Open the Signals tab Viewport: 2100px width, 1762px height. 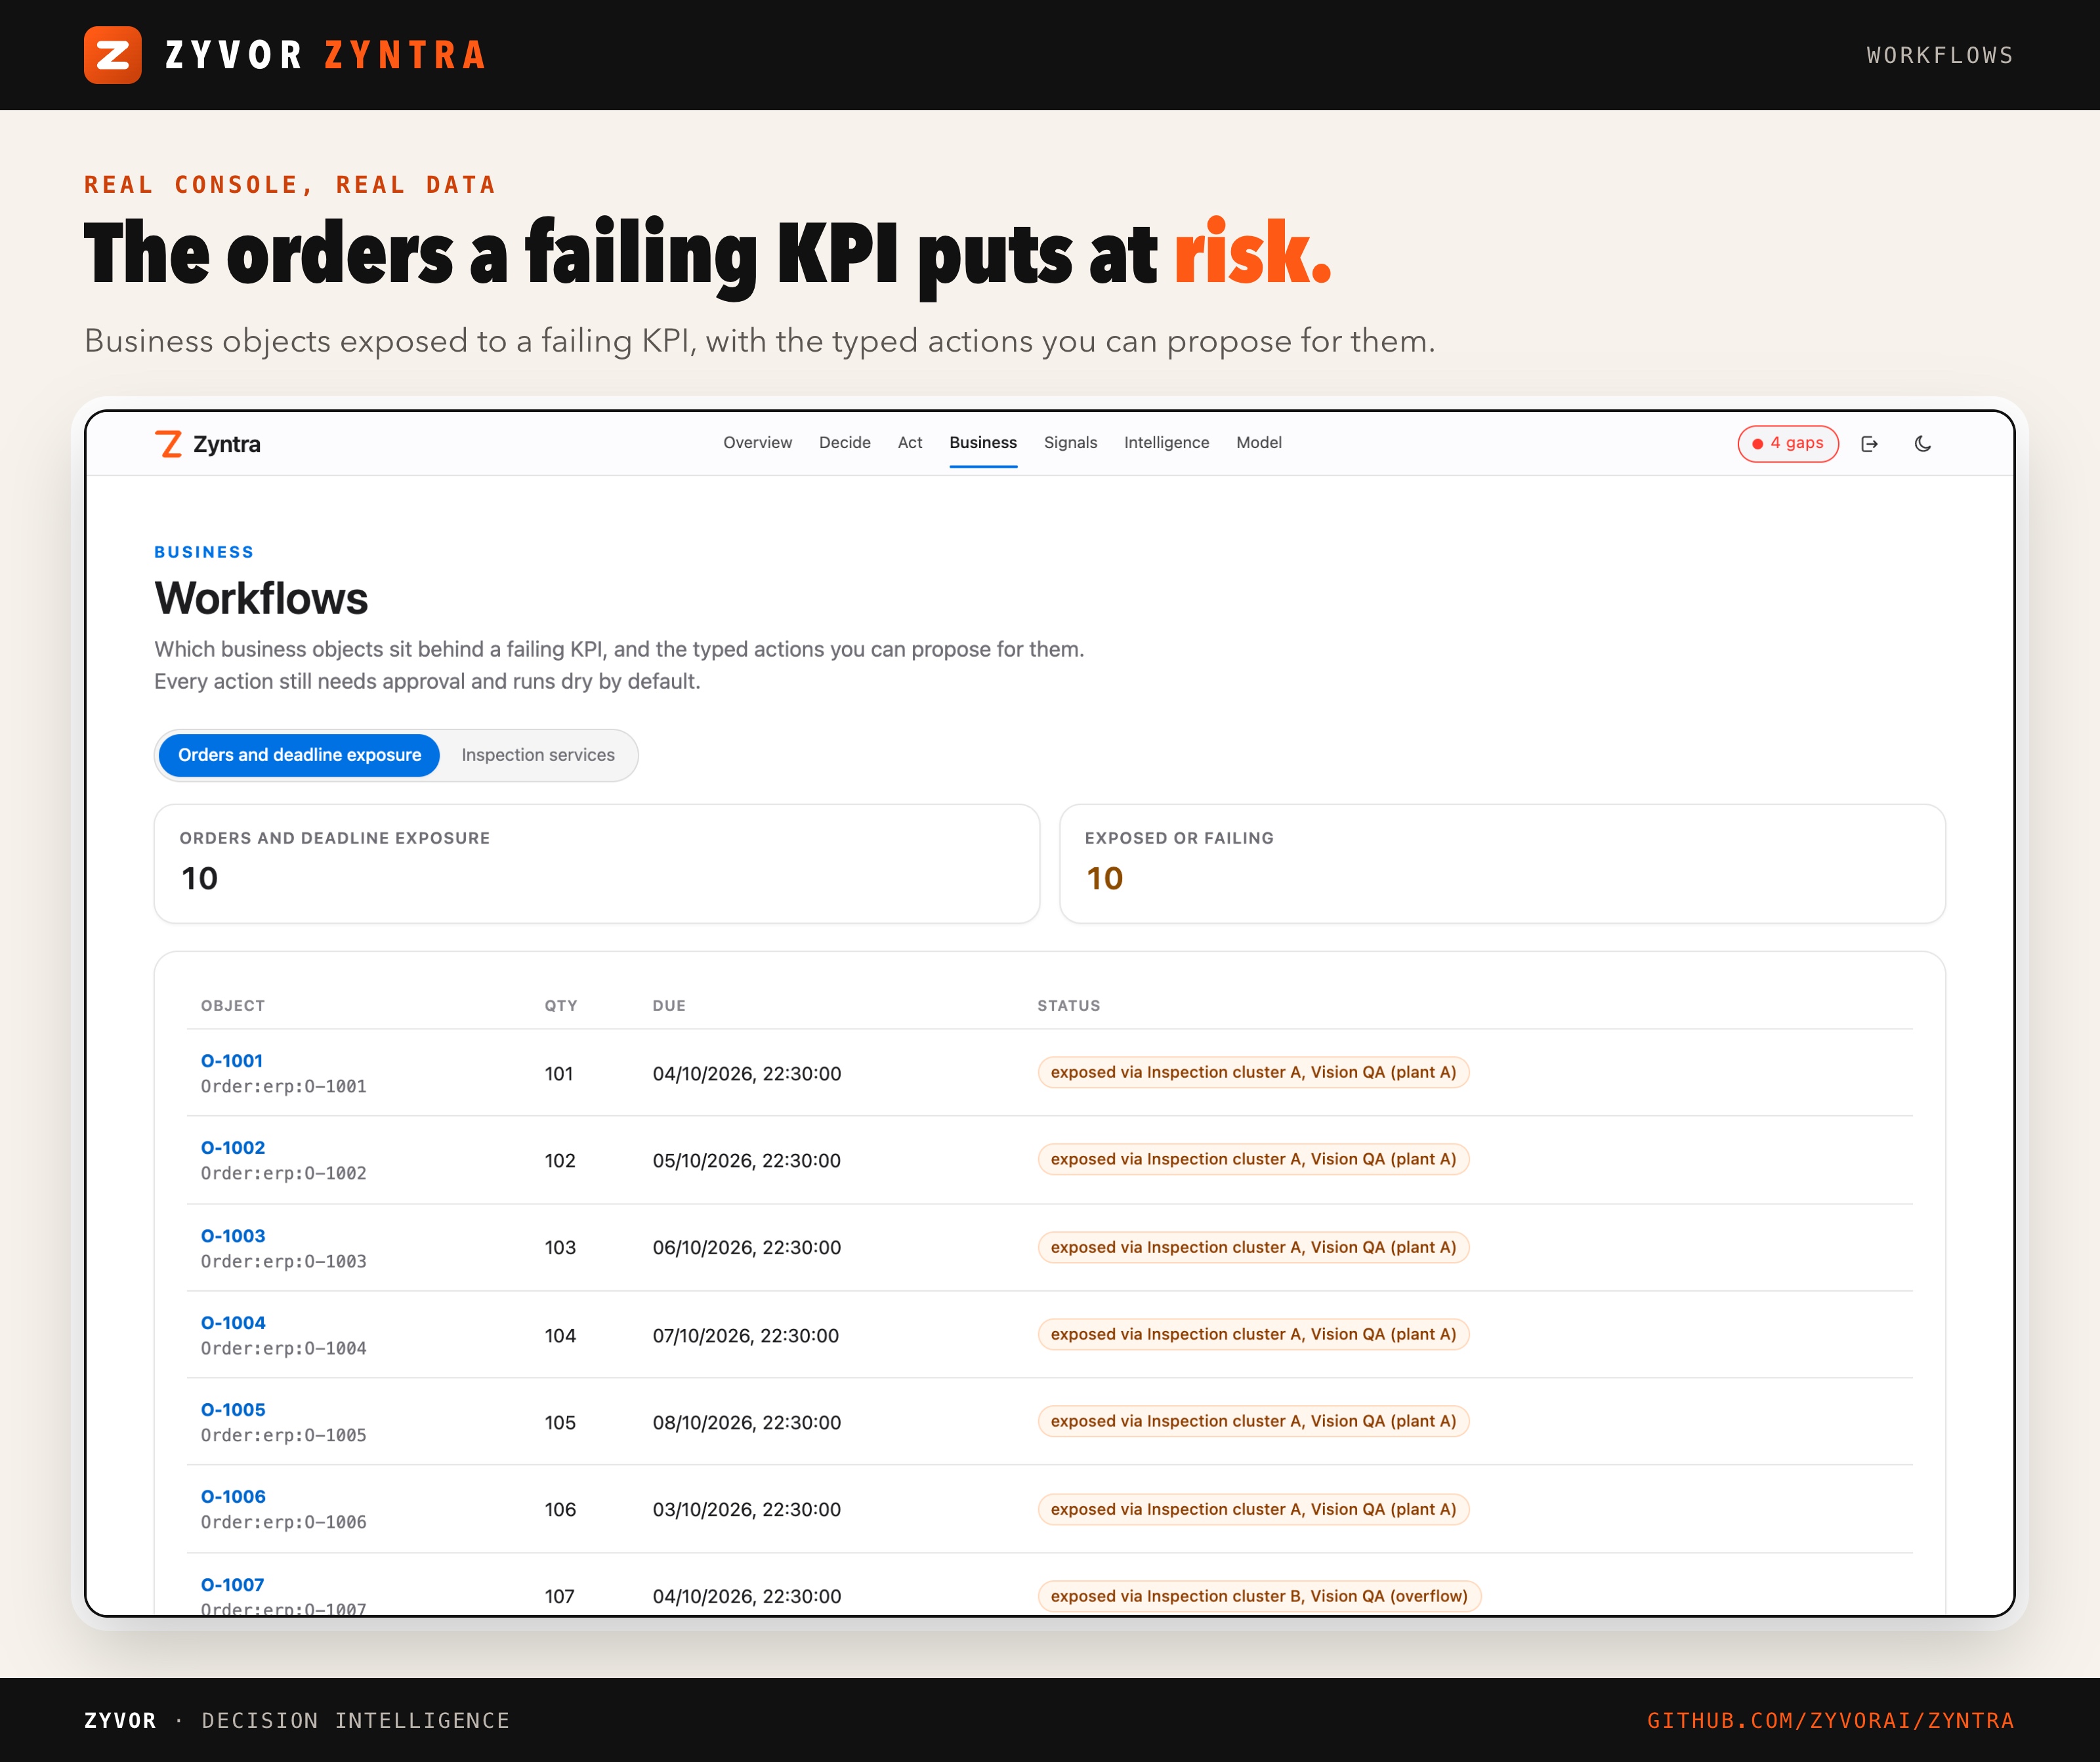1070,443
